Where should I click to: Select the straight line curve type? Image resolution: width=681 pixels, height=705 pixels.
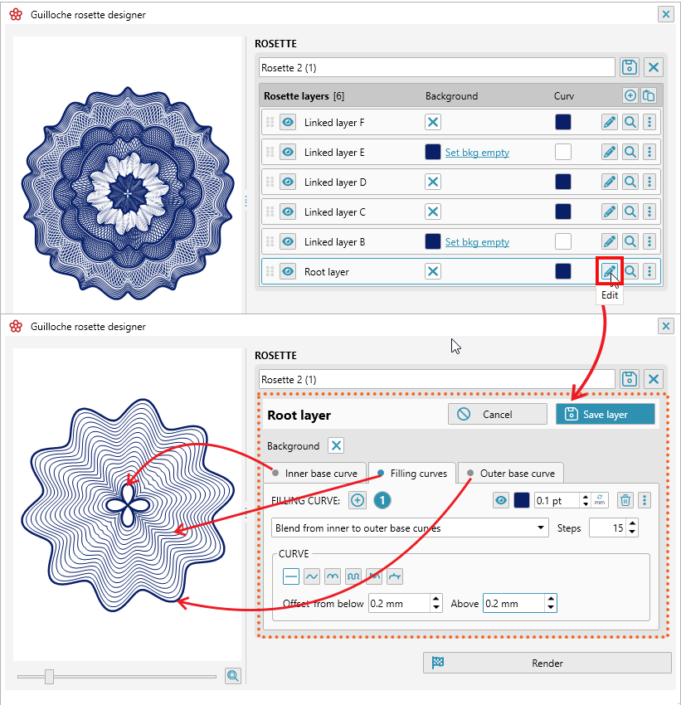(291, 576)
